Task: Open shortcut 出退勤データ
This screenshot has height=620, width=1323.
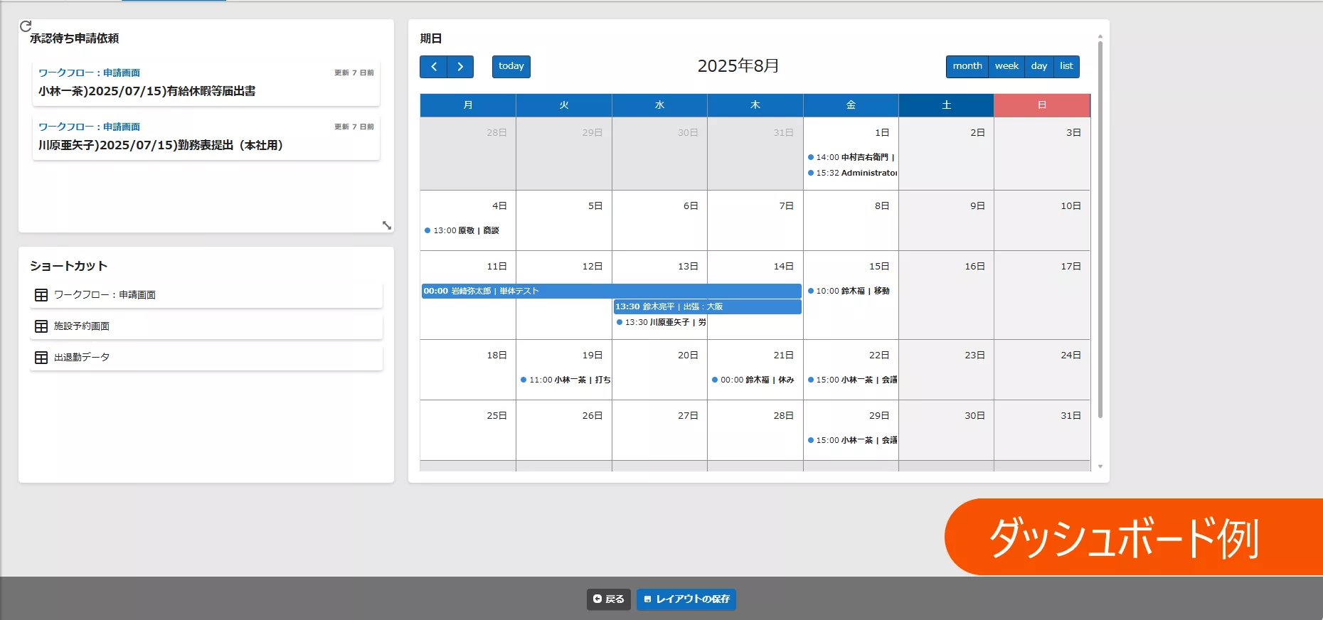Action: [206, 357]
